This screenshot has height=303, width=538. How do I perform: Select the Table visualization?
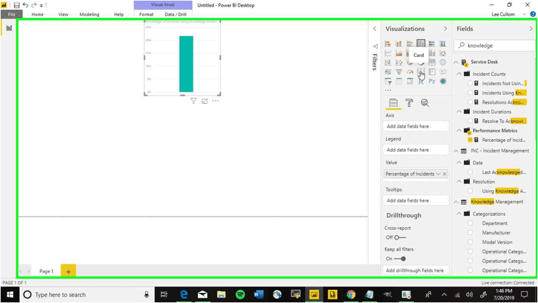coord(399,81)
